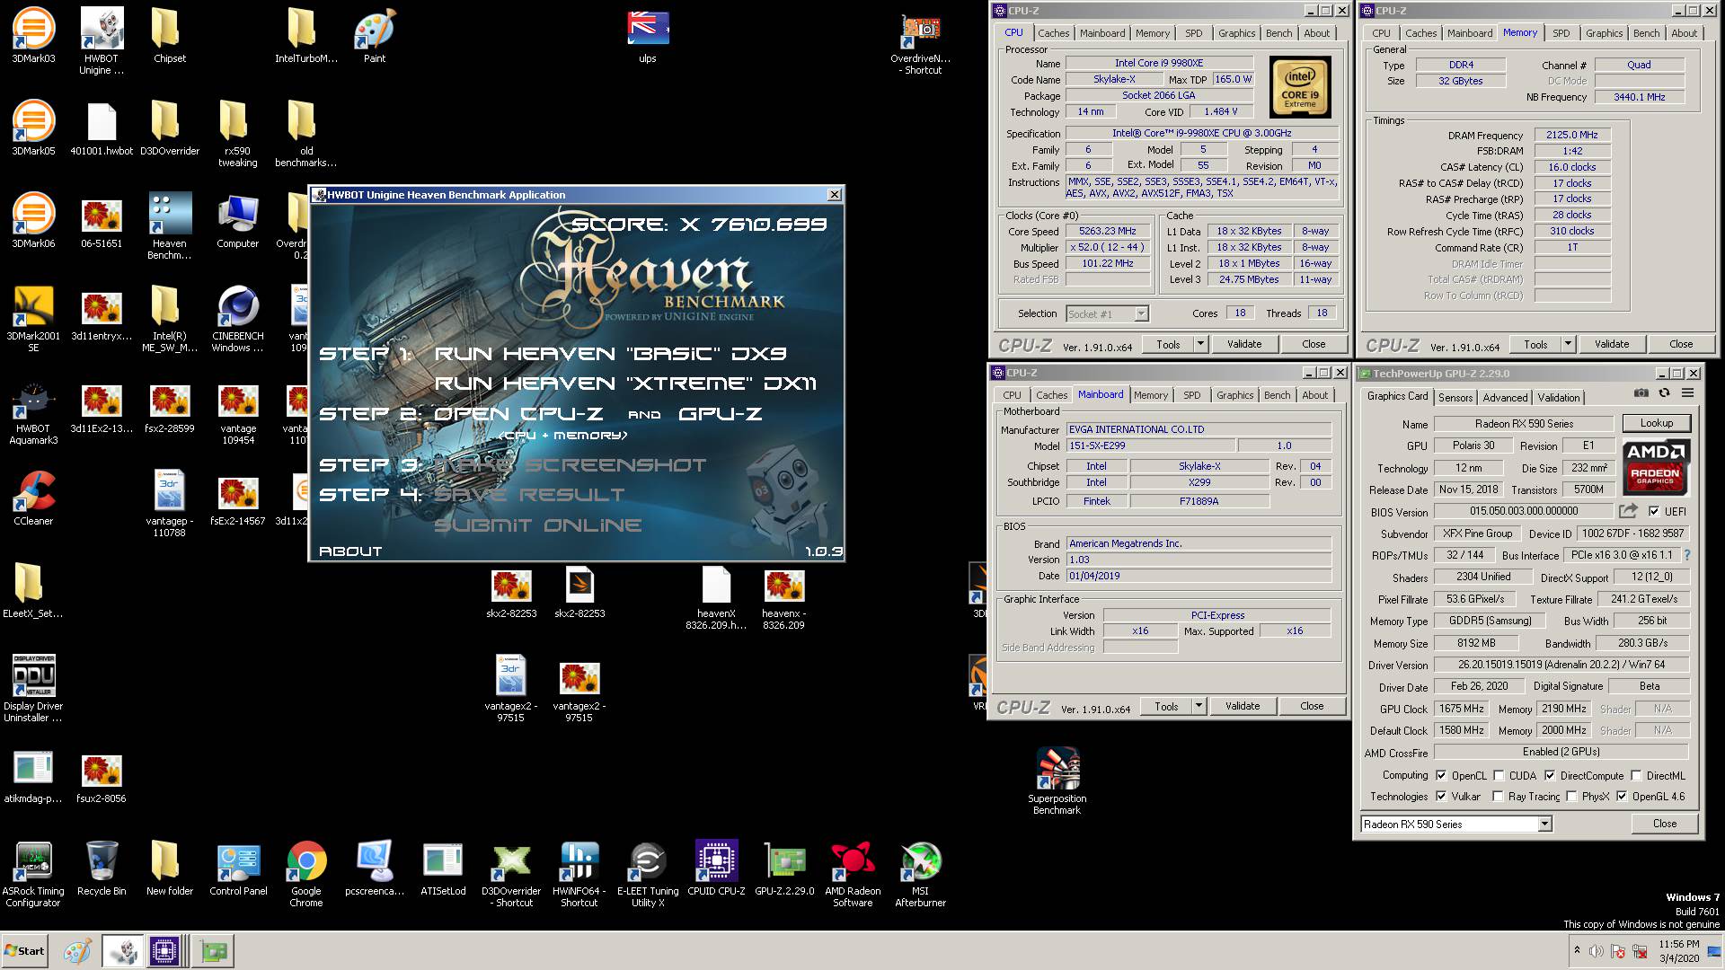
Task: Open Tools dropdown arrow in Mainboard tab window
Action: [1198, 706]
